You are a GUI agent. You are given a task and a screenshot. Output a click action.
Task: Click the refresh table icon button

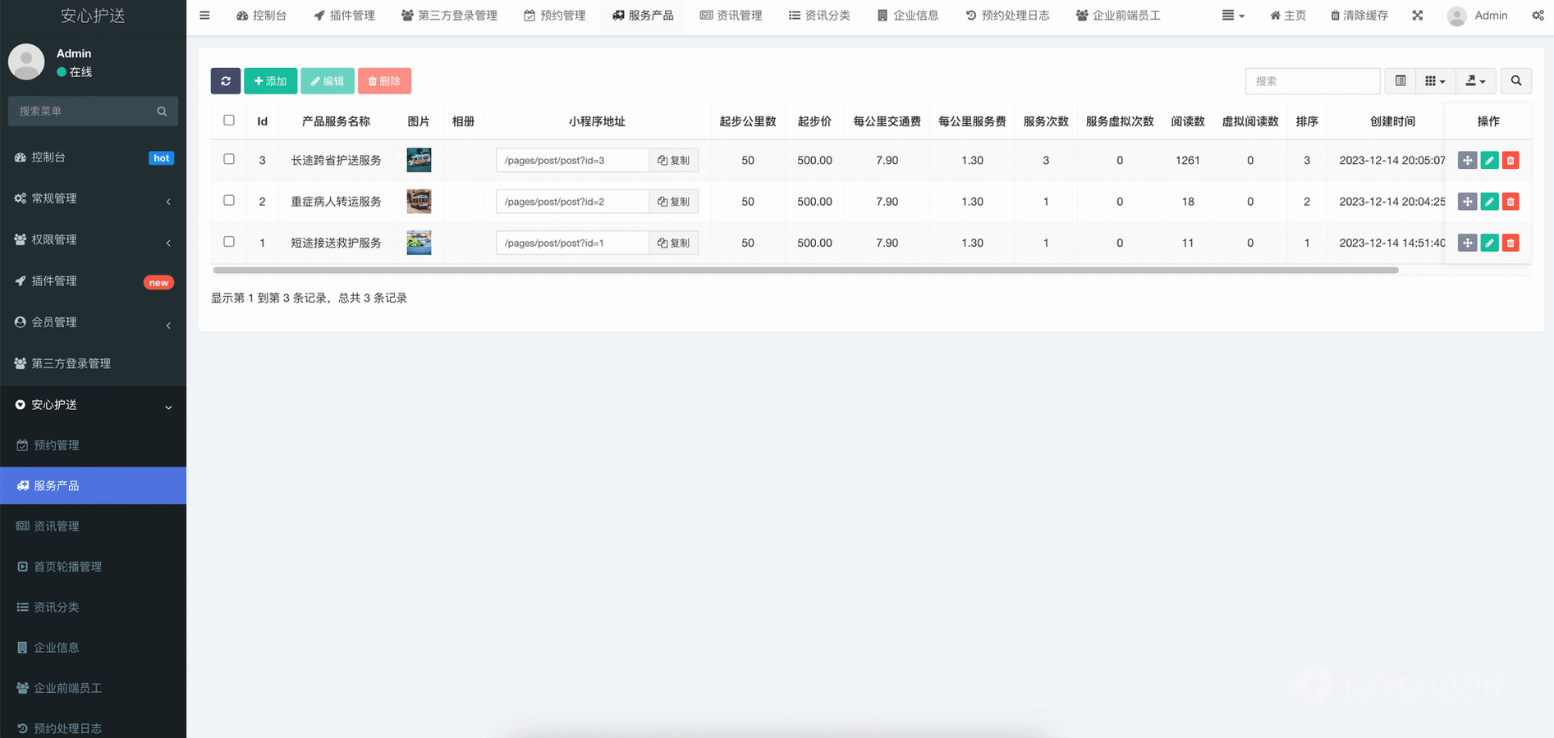(225, 81)
